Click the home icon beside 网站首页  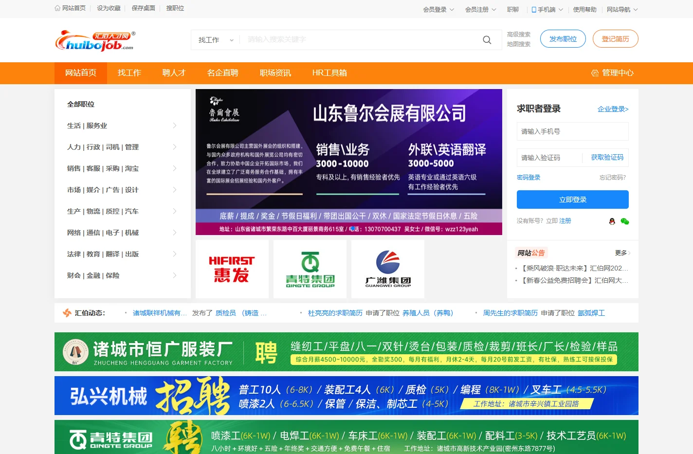(57, 8)
